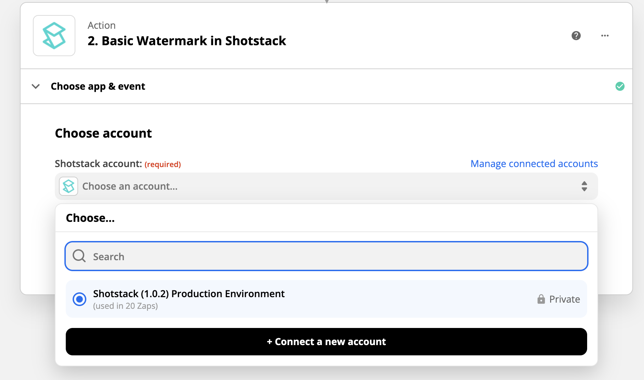Viewport: 644px width, 380px height.
Task: Click the Choose account heading
Action: tap(103, 133)
